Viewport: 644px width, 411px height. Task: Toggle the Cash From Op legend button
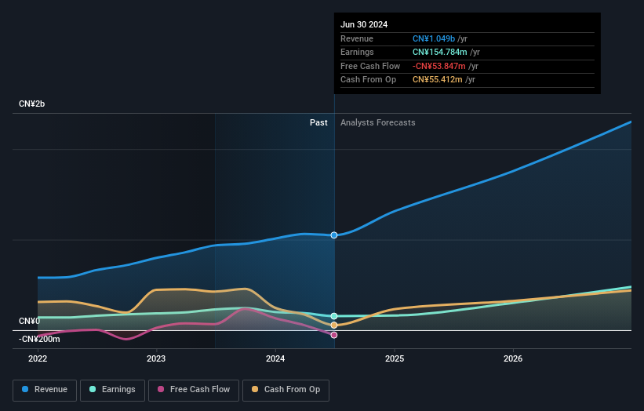286,390
